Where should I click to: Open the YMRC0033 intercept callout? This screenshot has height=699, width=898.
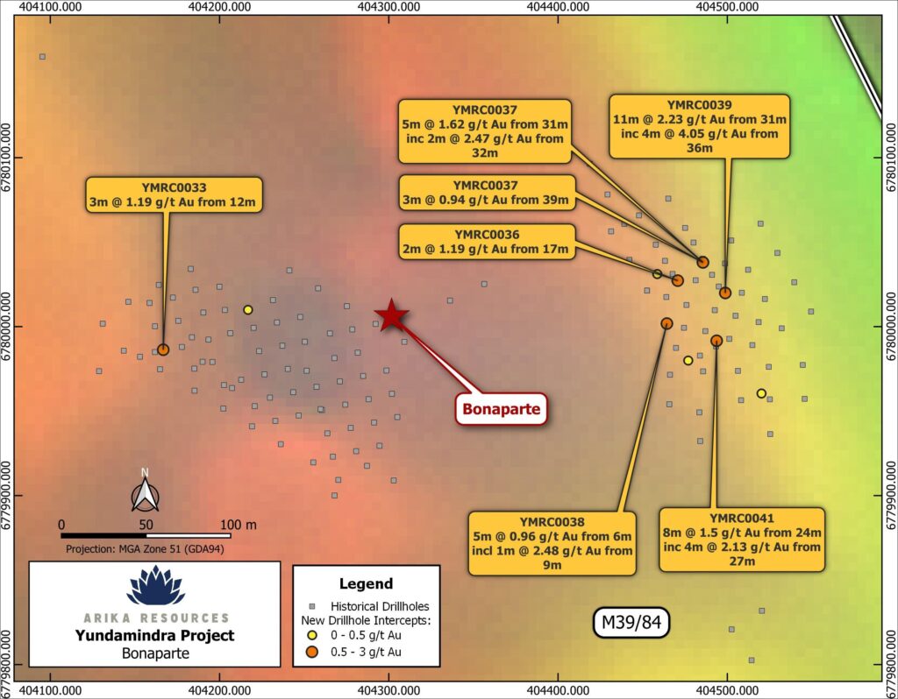point(174,194)
